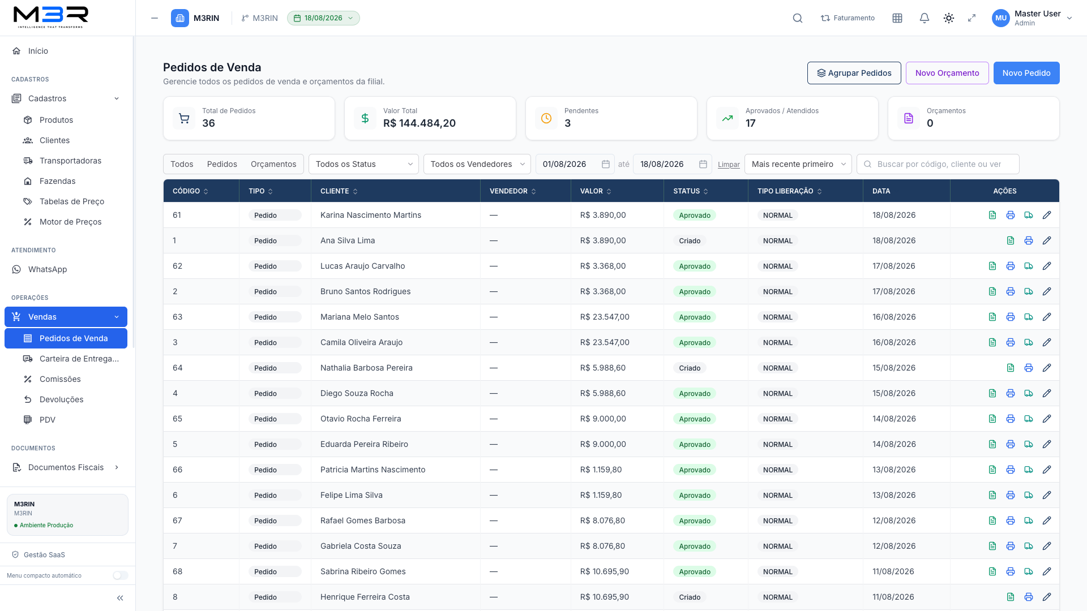
Task: Open the 18/08/2026 date selector in header
Action: pyautogui.click(x=323, y=18)
